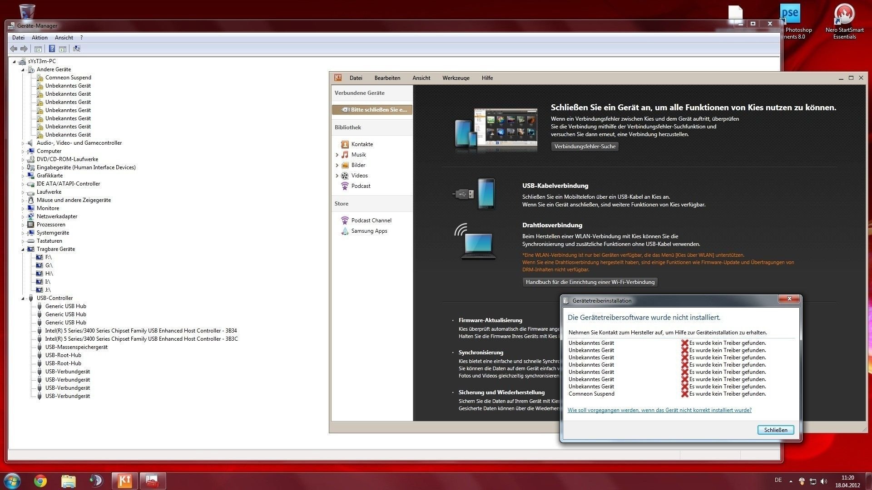Open Podcast Channel in Kies store
Image resolution: width=872 pixels, height=490 pixels.
371,220
